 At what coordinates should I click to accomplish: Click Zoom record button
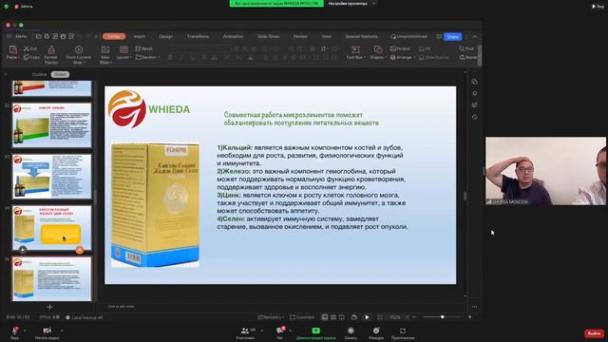click(x=351, y=332)
